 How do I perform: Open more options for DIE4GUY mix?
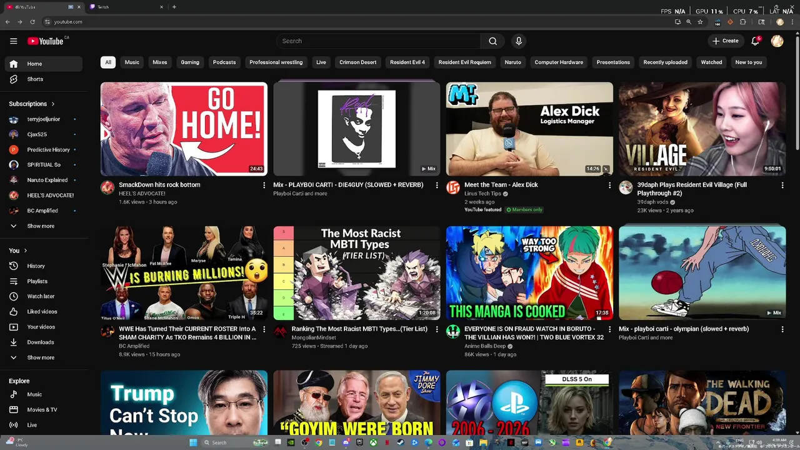[436, 186]
